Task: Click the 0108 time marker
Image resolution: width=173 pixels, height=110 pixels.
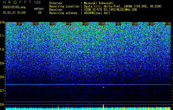Action: (x=134, y=24)
